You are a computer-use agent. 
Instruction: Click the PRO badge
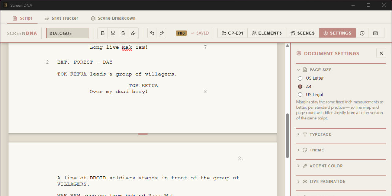(181, 33)
